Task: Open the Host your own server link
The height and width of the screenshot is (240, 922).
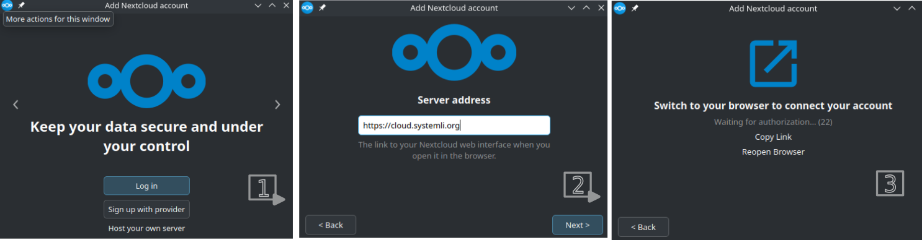Action: point(146,228)
